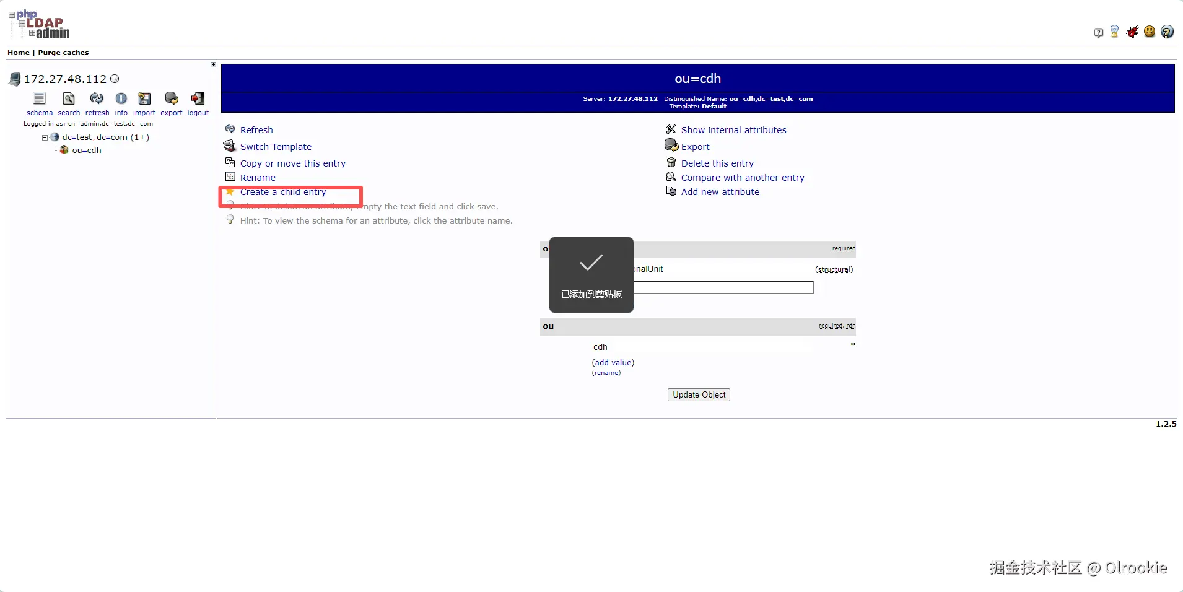Open the server info icon
The height and width of the screenshot is (592, 1183).
click(x=121, y=98)
